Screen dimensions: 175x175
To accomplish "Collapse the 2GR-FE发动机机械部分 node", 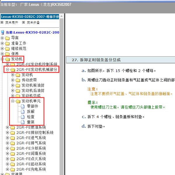I will pos(7,70).
